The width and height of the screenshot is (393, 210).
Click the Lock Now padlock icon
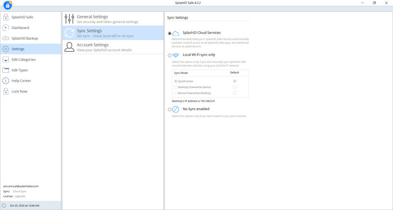click(x=6, y=91)
